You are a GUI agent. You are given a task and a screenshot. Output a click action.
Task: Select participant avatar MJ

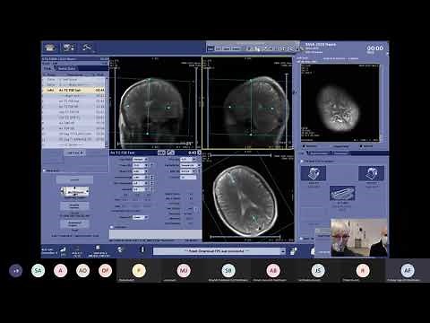pyautogui.click(x=184, y=270)
